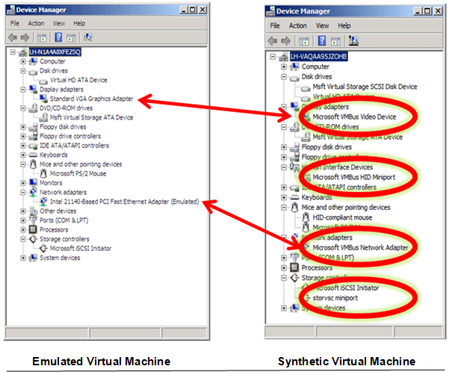449x372 pixels.
Task: Select Microsoft VMBus HID Miniport
Action: point(353,177)
